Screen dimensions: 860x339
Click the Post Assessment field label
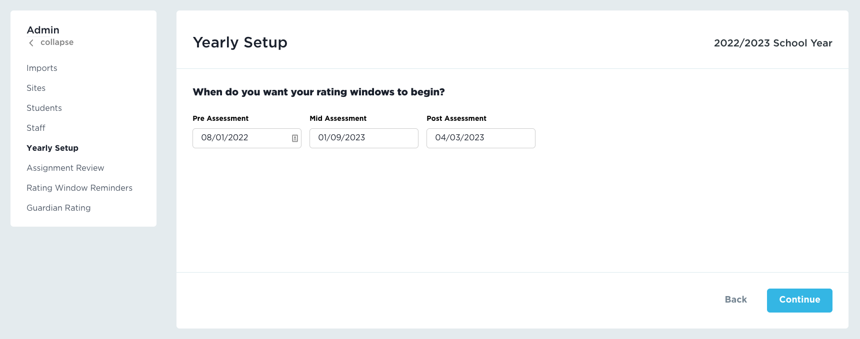tap(456, 118)
